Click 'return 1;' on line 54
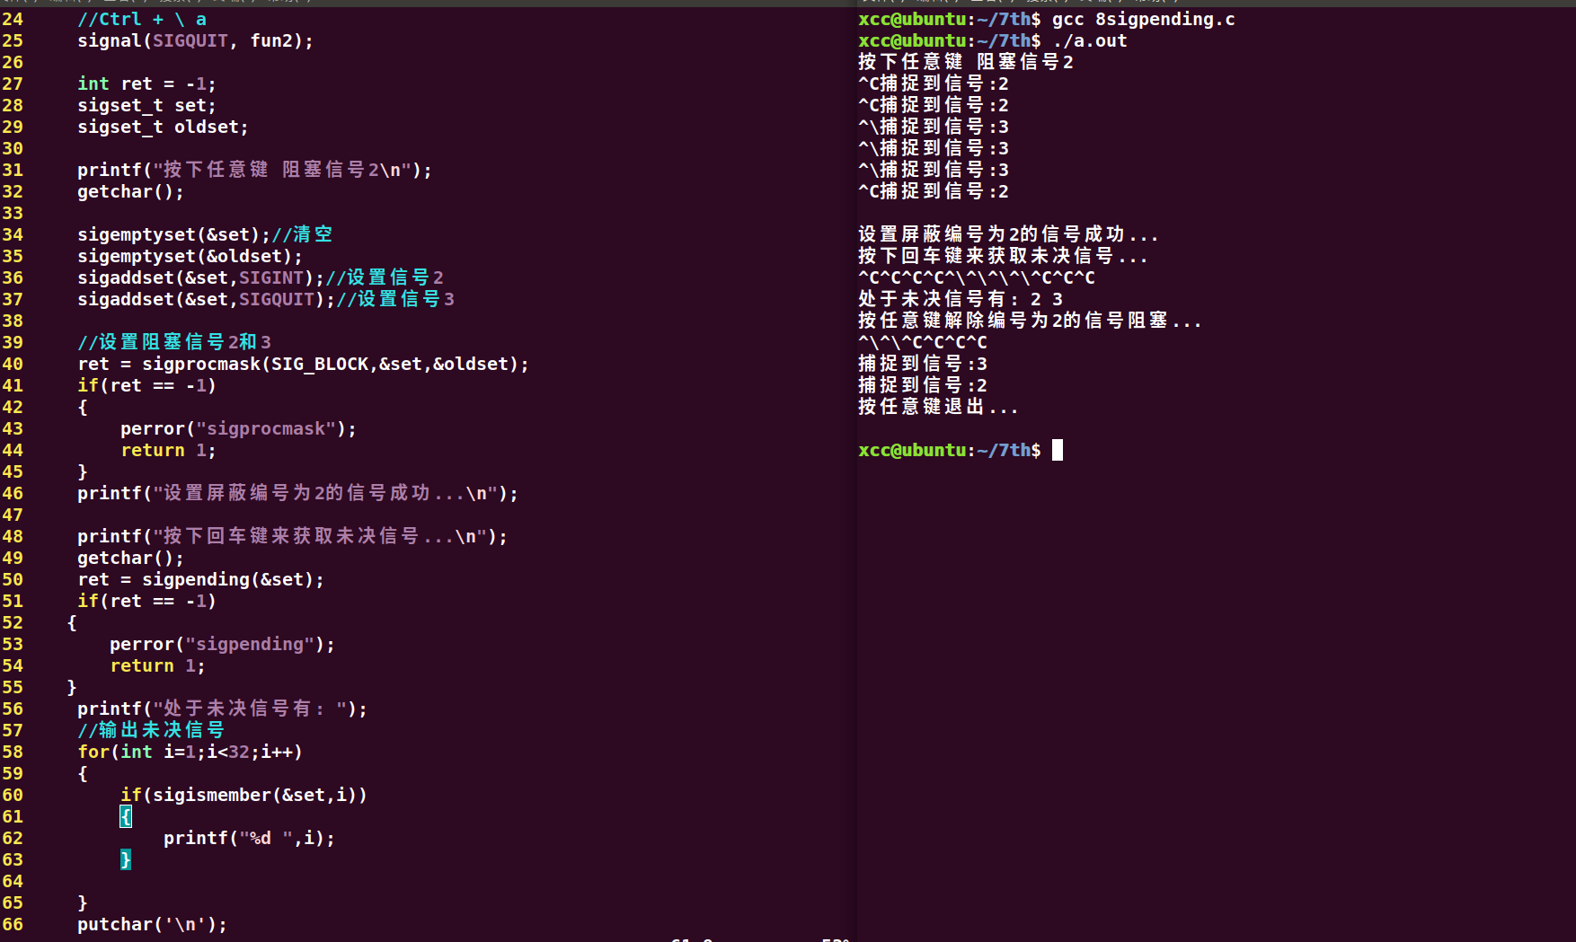This screenshot has height=942, width=1576. point(157,665)
